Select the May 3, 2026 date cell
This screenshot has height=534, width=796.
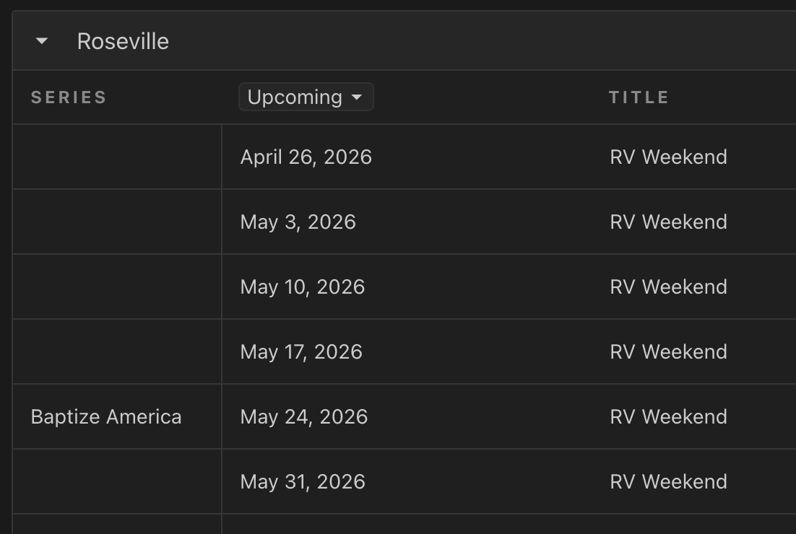pos(298,222)
